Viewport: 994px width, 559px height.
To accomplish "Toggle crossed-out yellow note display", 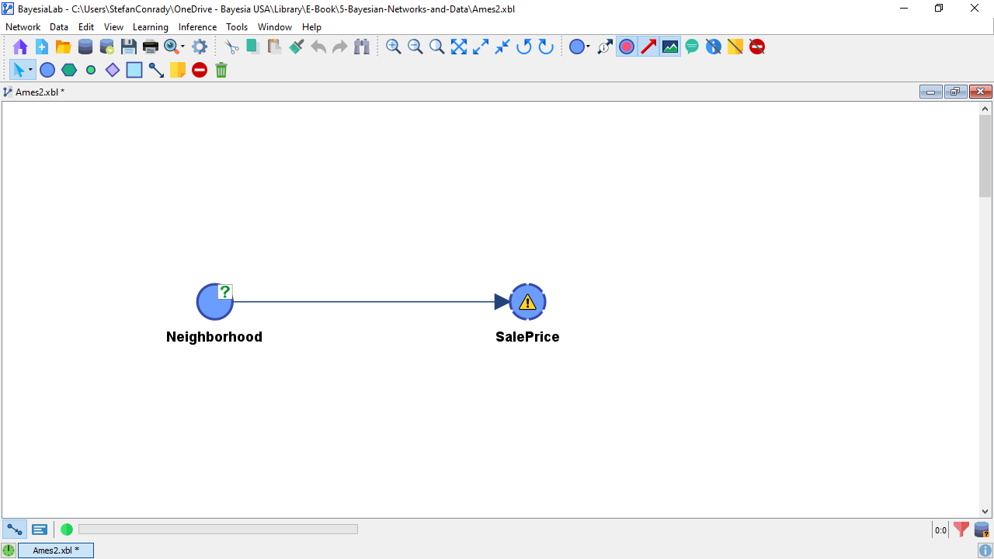I will 735,47.
